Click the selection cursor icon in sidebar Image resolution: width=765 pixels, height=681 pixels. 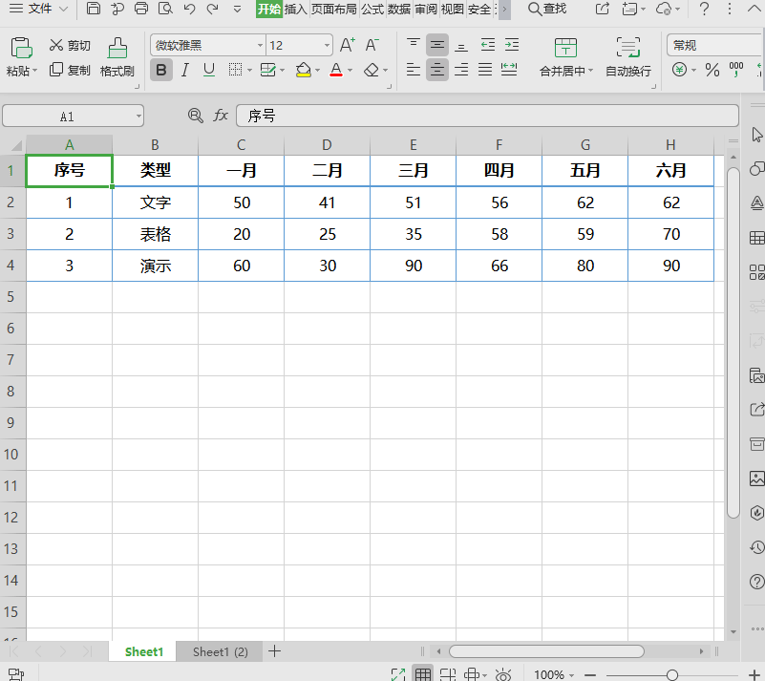pos(756,135)
